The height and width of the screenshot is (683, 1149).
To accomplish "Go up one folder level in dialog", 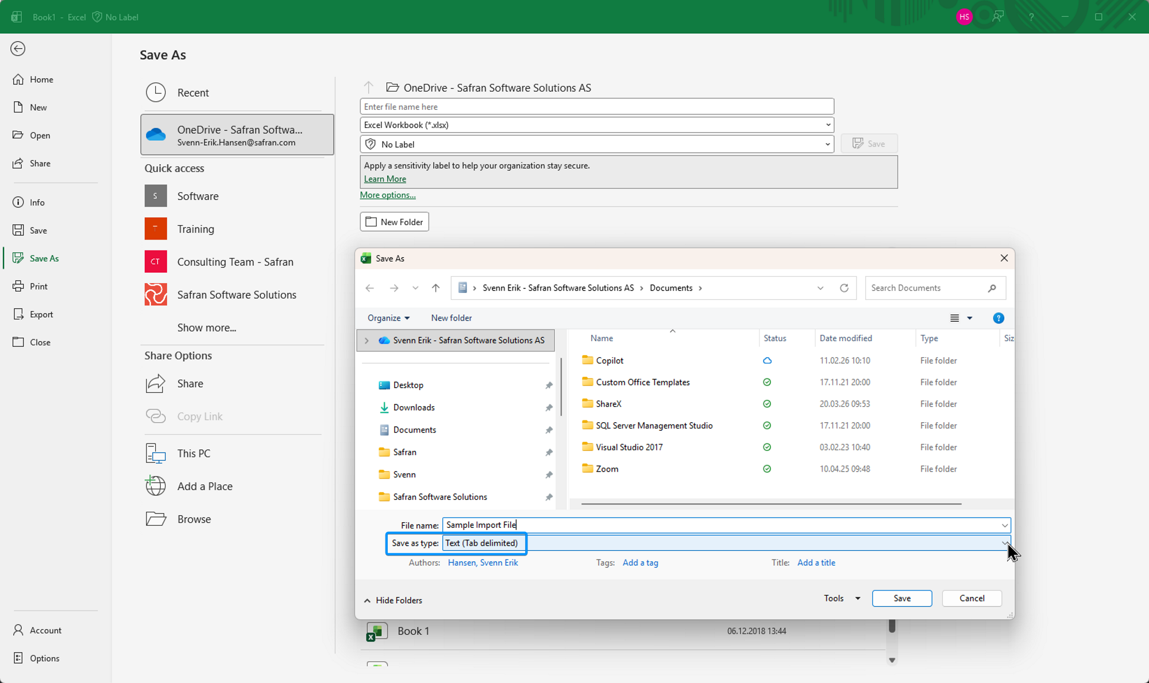I will pos(435,288).
